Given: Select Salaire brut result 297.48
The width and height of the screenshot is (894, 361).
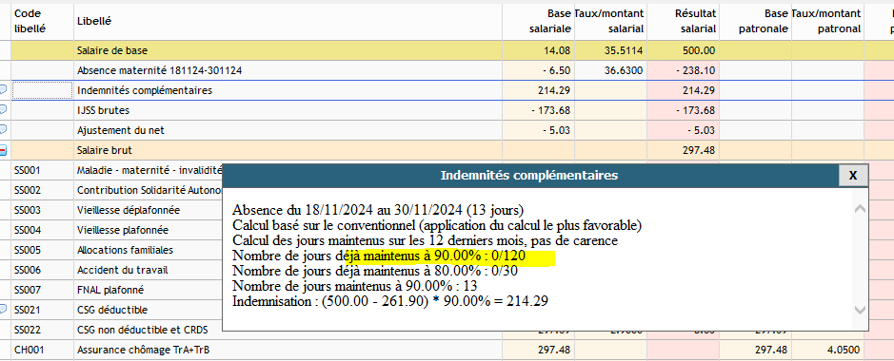Looking at the screenshot, I should click(699, 150).
